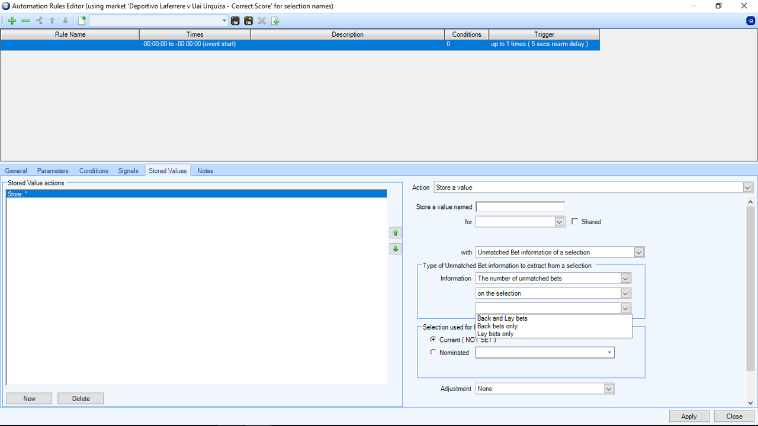758x426 pixels.
Task: Click the Delete stored value button
Action: pos(81,399)
